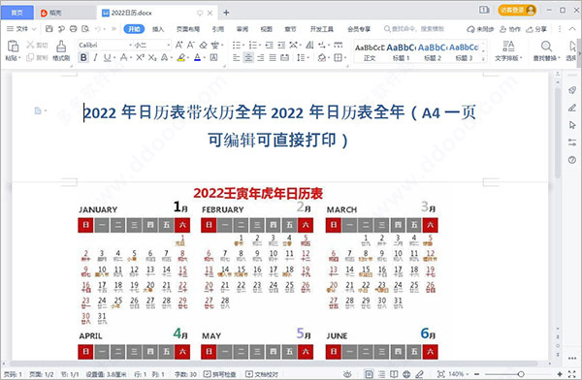Expand the styles gallery dropdown
Screen dimensions: 582x380
tap(483, 58)
